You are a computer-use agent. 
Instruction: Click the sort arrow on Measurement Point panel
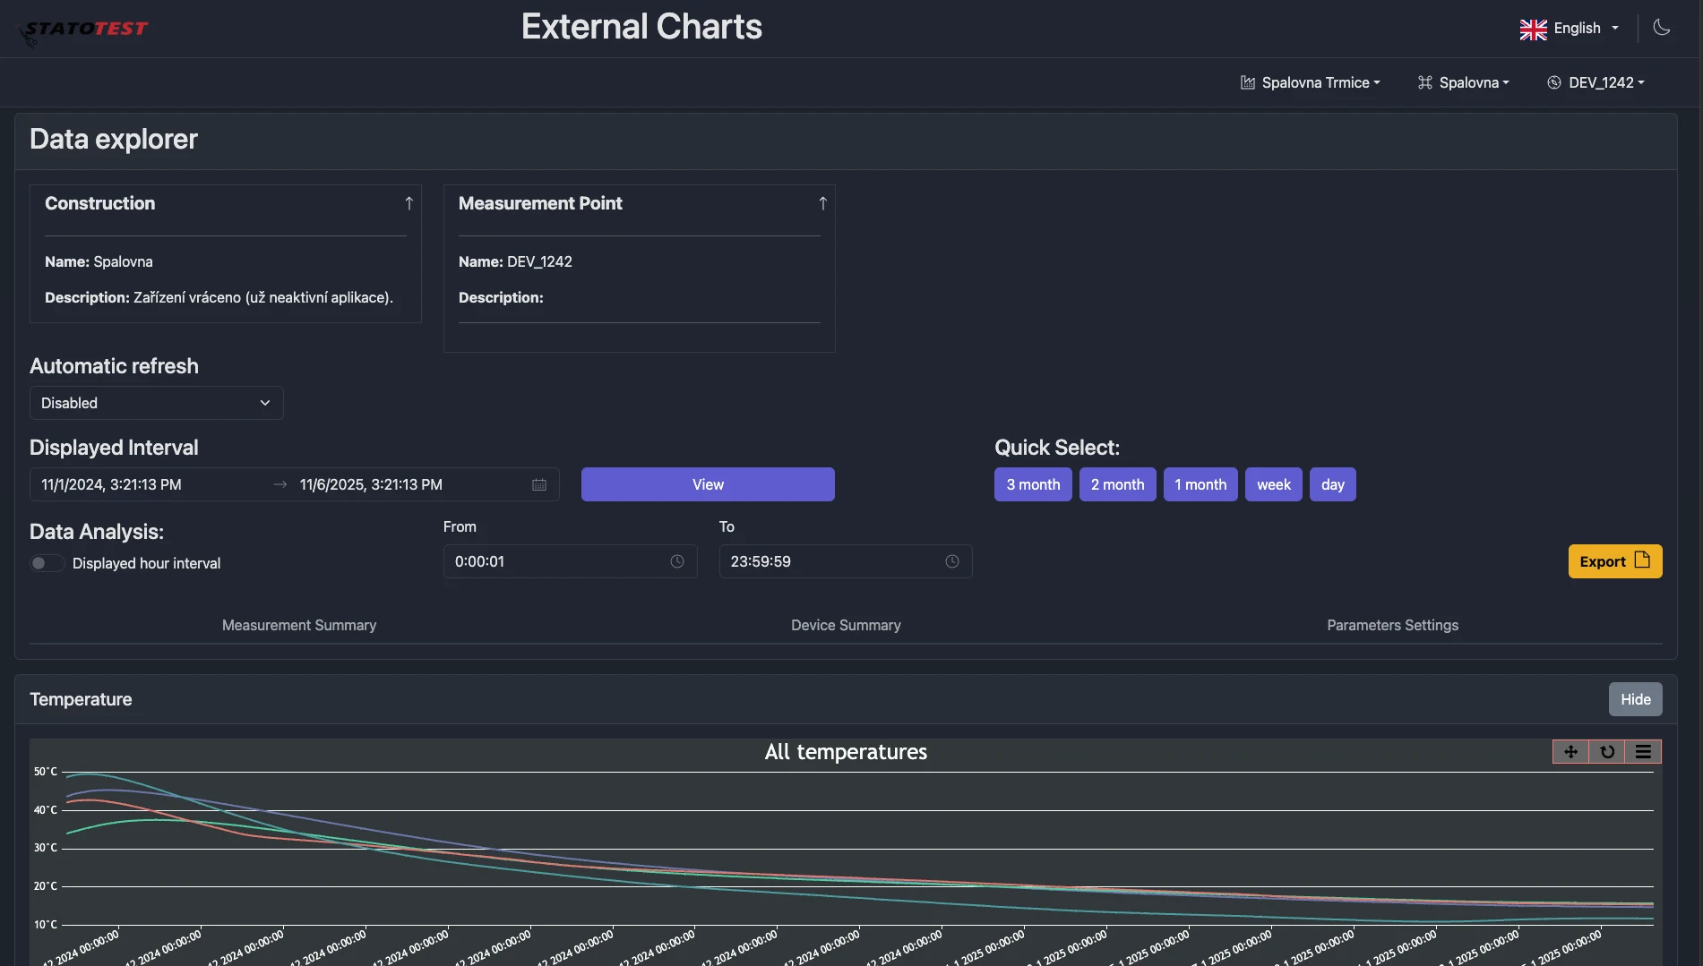[822, 202]
